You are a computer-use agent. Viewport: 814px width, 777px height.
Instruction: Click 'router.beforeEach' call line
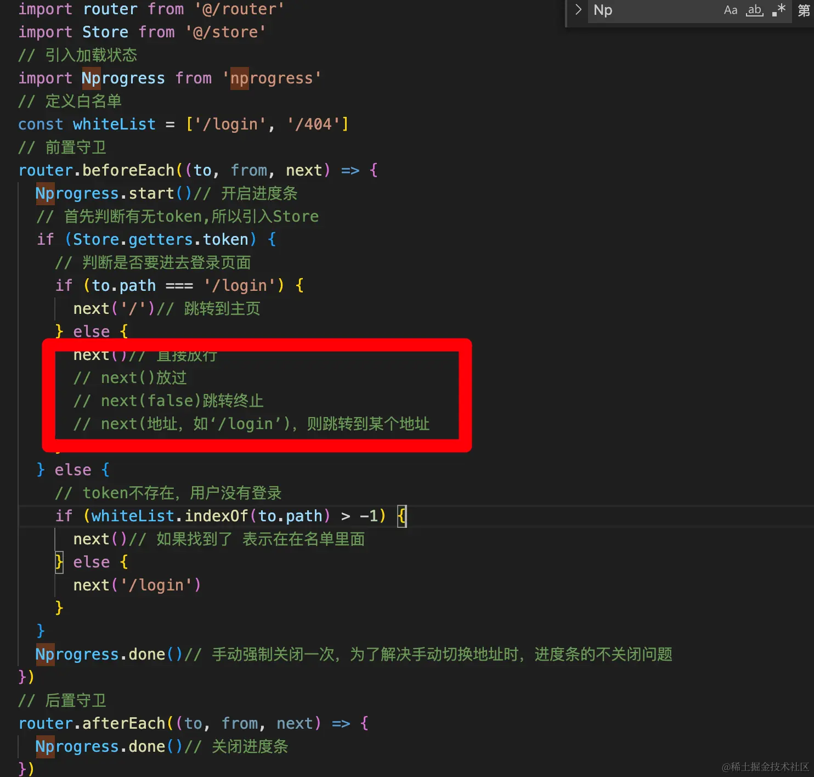click(x=198, y=170)
